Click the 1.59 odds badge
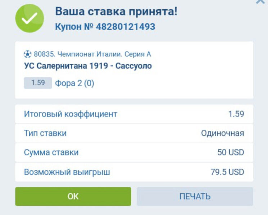This screenshot has height=215, width=268. [38, 83]
